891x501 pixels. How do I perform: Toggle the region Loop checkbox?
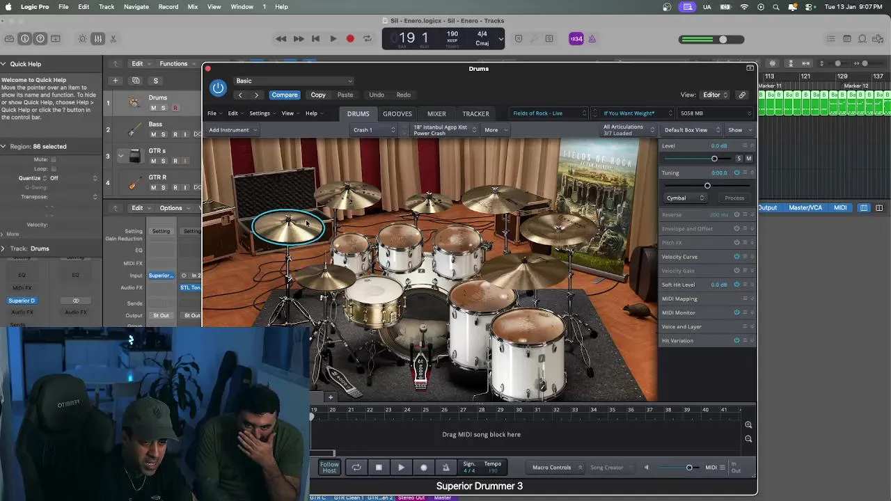tap(53, 169)
